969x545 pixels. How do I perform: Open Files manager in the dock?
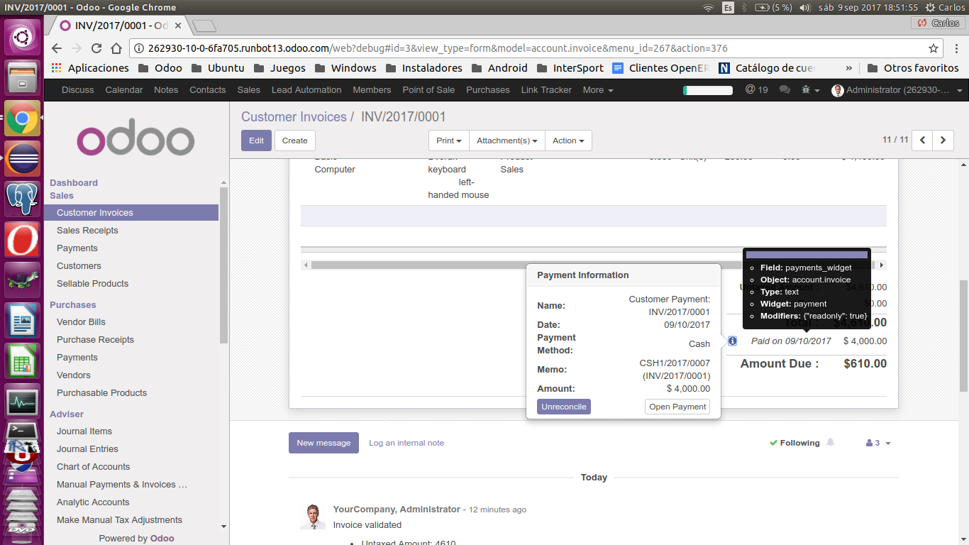tap(22, 77)
